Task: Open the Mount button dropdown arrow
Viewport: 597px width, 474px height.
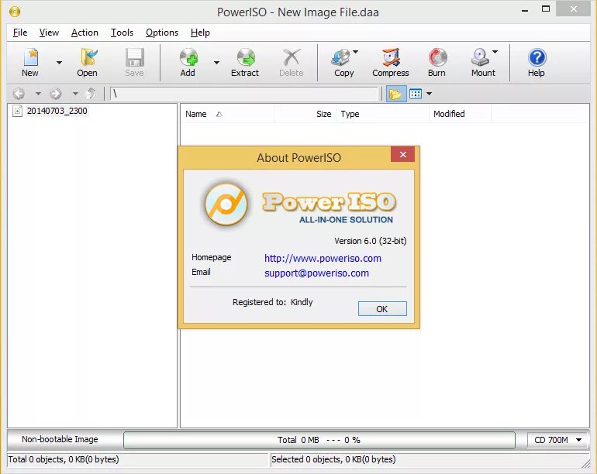Action: coord(495,52)
